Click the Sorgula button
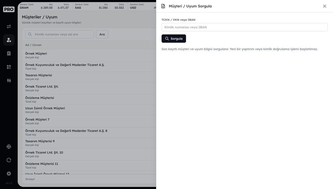This screenshot has width=333, height=189. point(174,39)
